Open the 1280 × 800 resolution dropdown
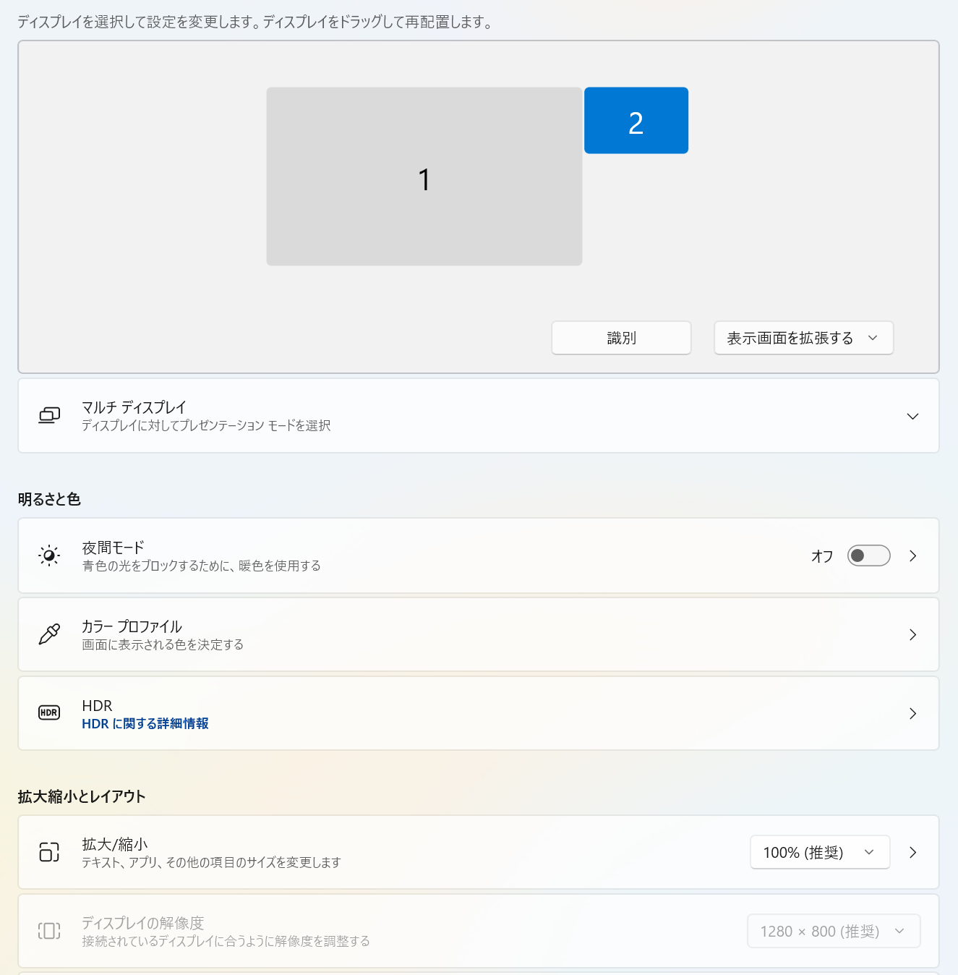The width and height of the screenshot is (958, 975). pos(833,931)
